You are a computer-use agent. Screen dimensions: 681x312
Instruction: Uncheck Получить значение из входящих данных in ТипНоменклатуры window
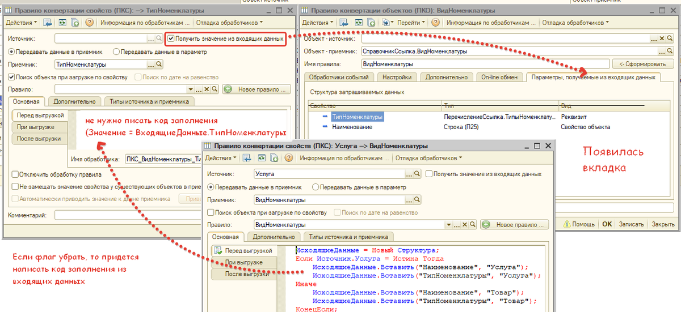click(171, 39)
